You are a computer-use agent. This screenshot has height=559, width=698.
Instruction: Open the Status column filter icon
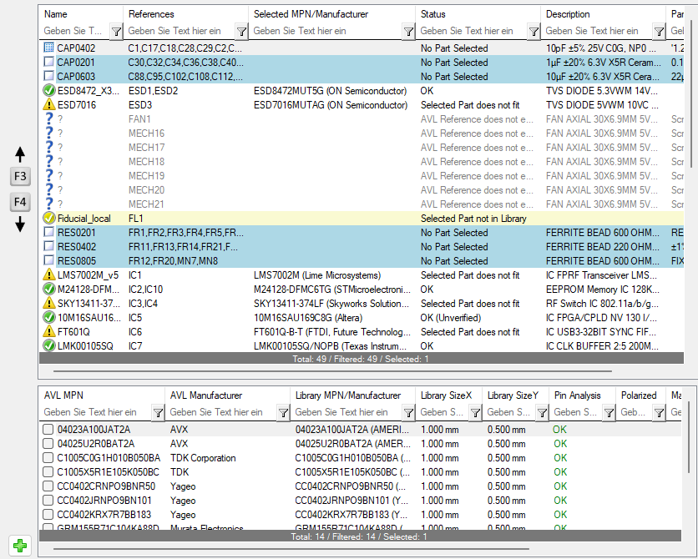click(534, 32)
